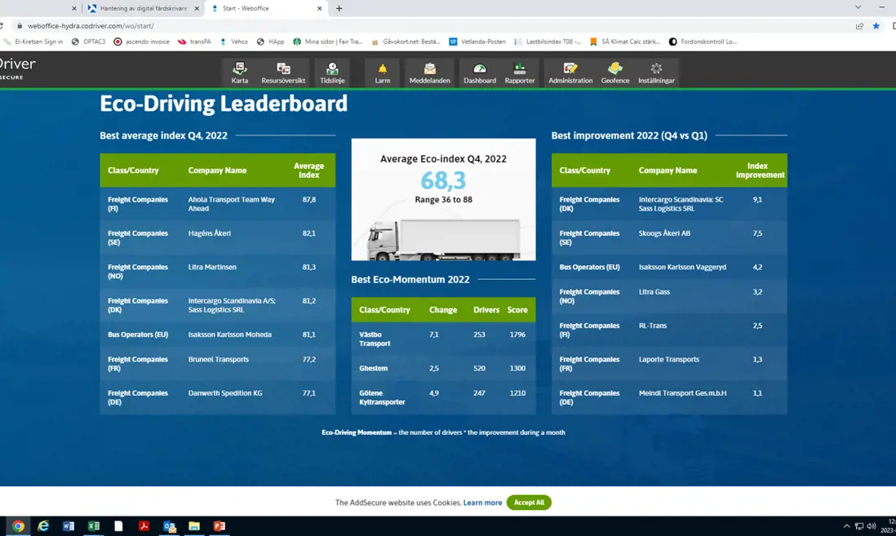Click the Index Improvement column header

click(760, 171)
